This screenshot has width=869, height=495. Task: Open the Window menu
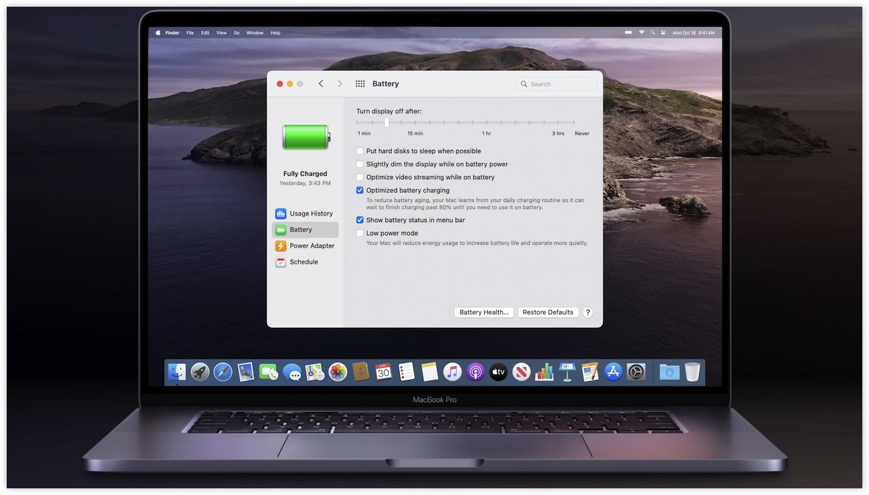(x=255, y=33)
